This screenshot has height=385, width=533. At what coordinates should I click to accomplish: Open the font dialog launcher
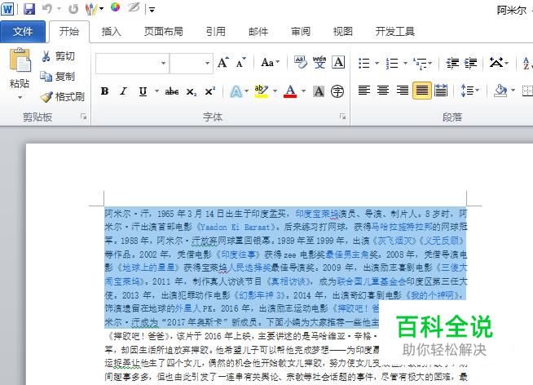click(342, 117)
